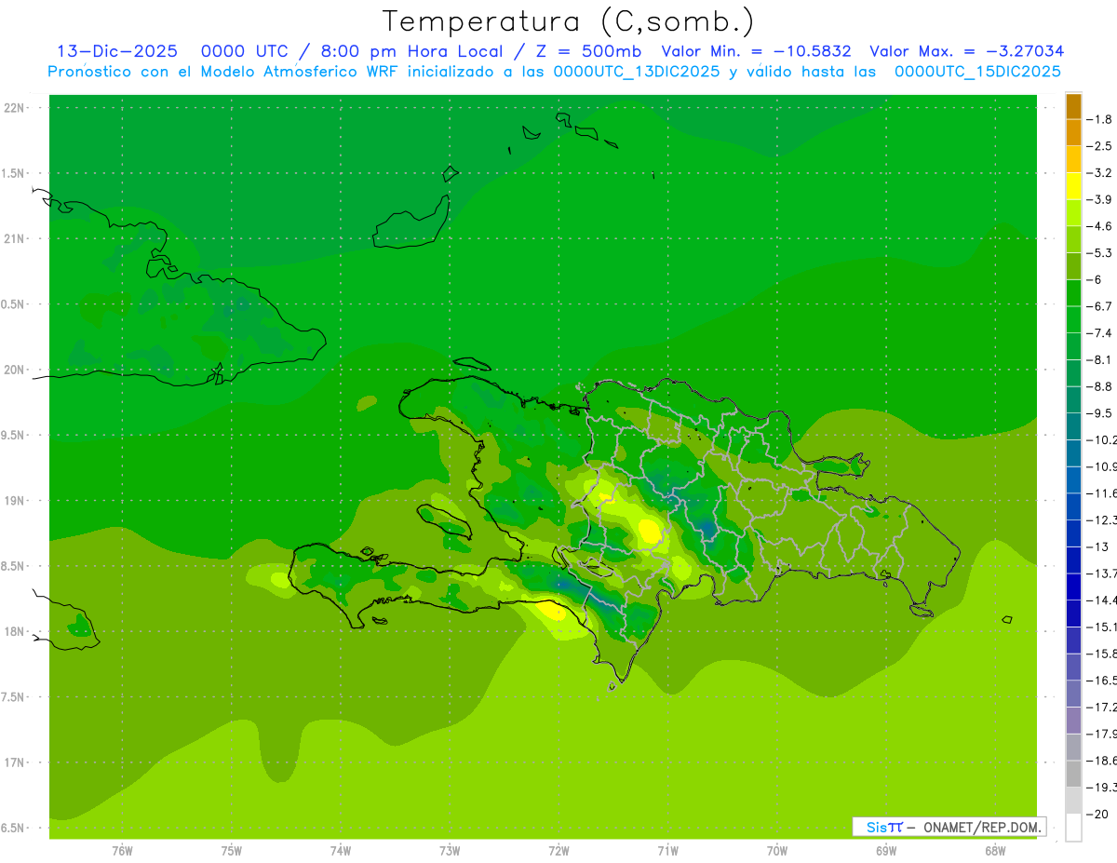
Task: Click the '-5.3' colorbar label
Action: pyautogui.click(x=1100, y=252)
